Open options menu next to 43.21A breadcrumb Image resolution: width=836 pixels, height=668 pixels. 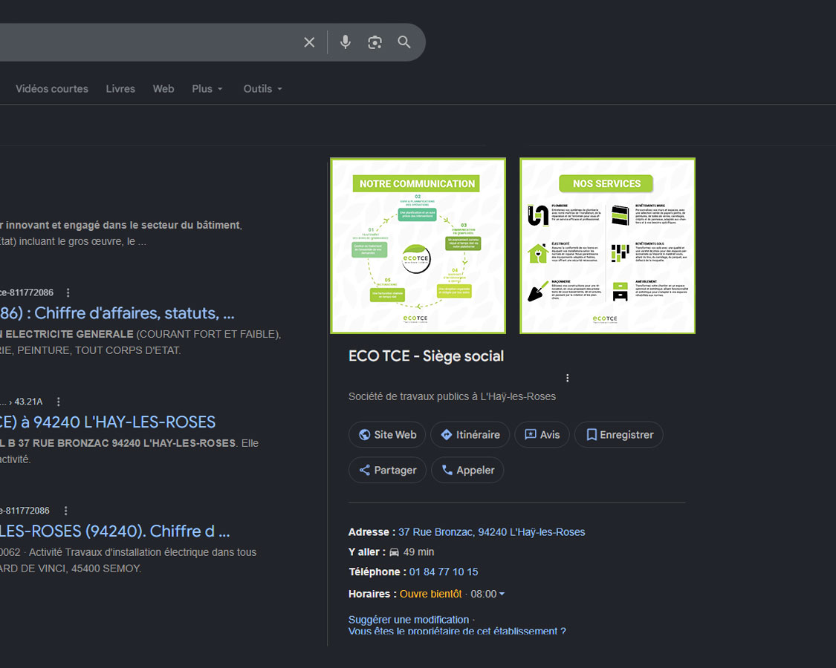click(x=58, y=402)
